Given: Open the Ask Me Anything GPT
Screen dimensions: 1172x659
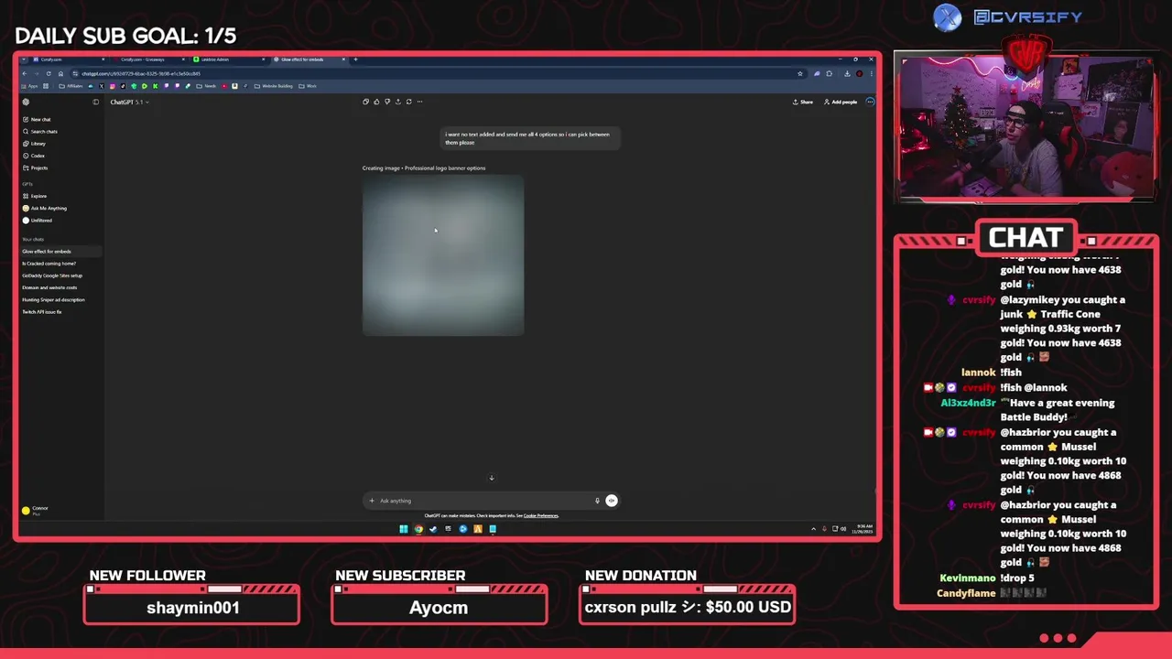Looking at the screenshot, I should (45, 208).
